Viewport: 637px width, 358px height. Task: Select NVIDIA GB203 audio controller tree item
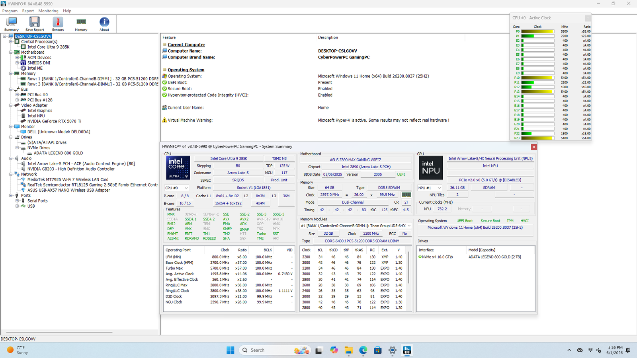click(x=71, y=169)
